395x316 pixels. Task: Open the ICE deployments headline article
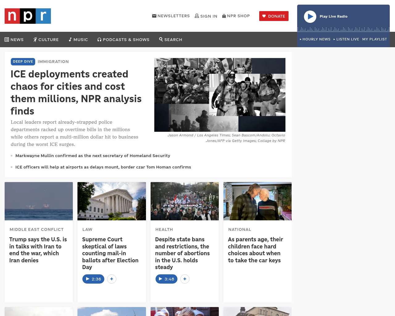click(76, 92)
